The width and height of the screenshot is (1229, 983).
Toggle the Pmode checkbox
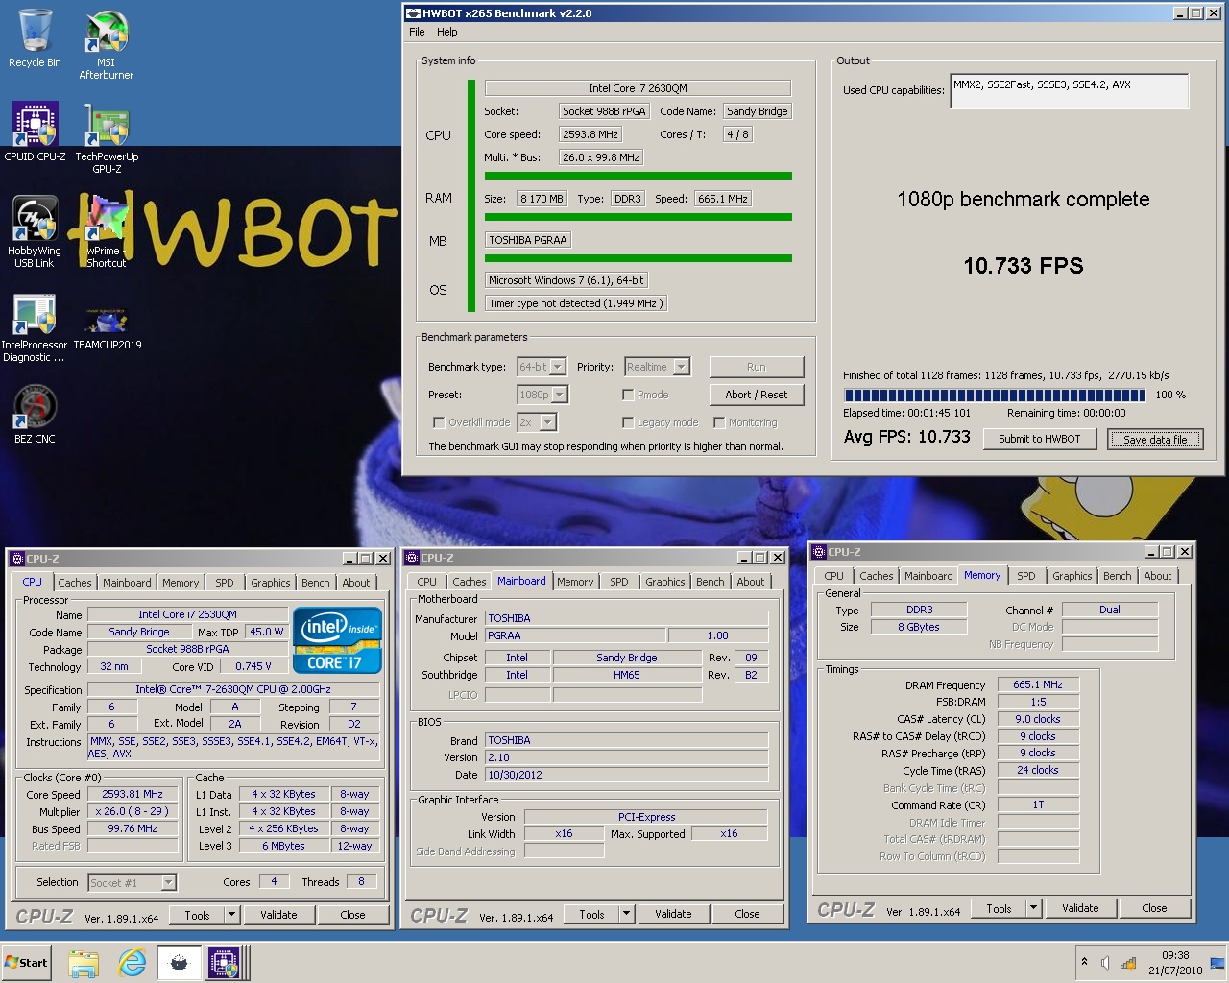(x=628, y=395)
